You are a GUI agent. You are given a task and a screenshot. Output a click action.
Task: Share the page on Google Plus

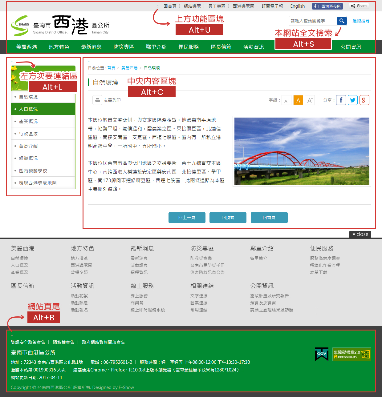coord(364,100)
